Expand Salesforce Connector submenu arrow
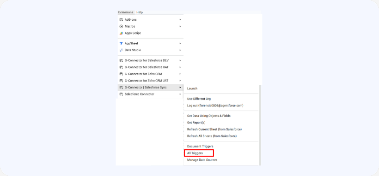379x176 pixels. (x=180, y=94)
